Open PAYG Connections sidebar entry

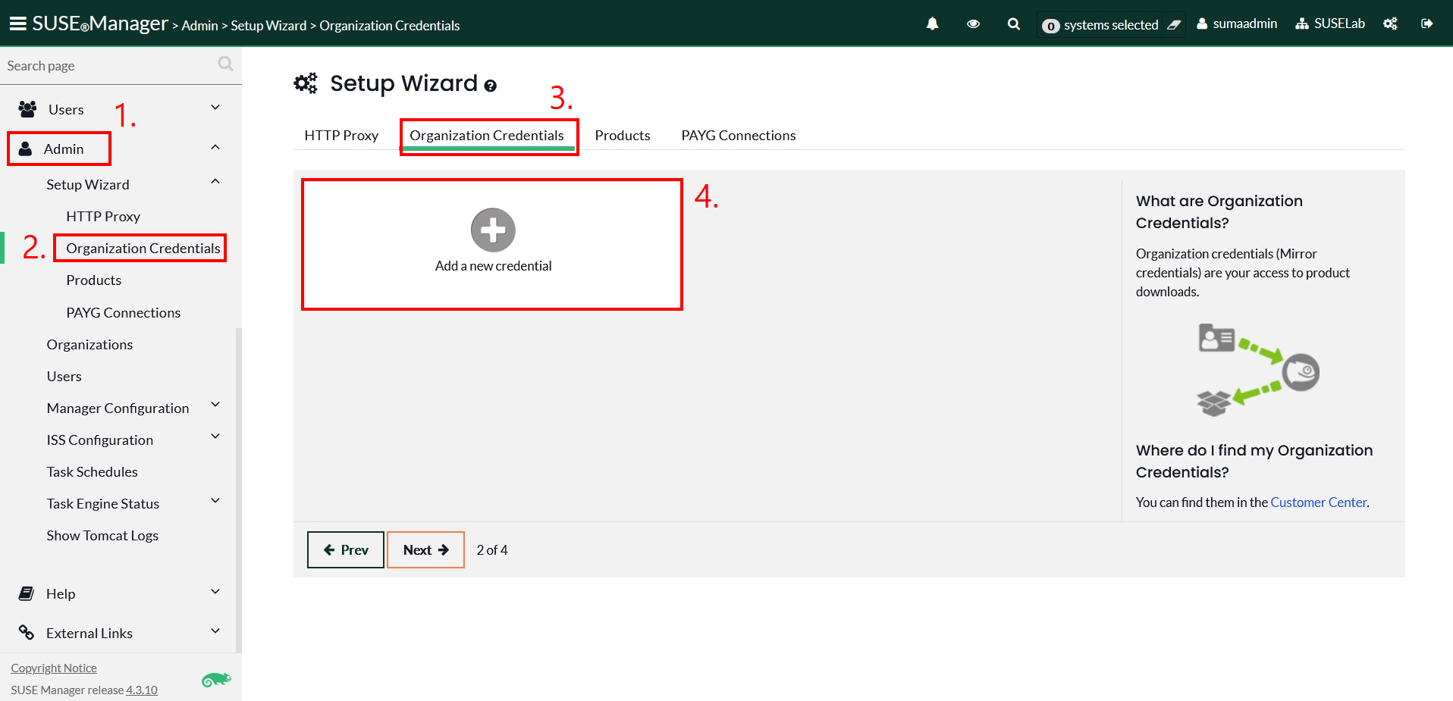124,313
